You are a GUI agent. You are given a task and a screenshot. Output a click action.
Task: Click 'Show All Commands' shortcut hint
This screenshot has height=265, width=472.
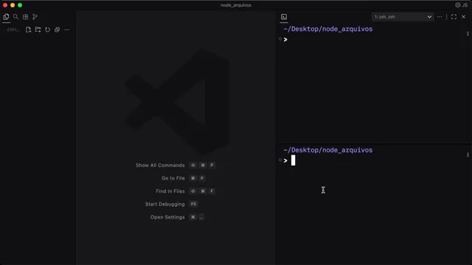click(x=160, y=165)
